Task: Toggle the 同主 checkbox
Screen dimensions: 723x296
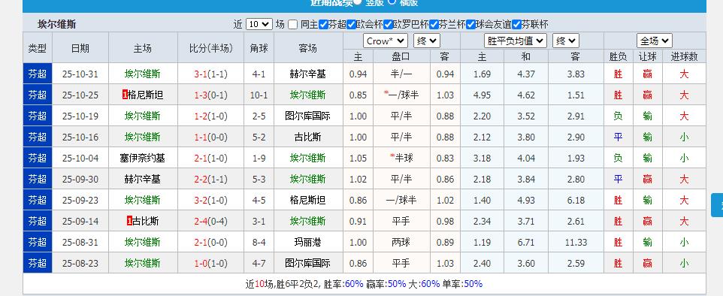Action: 293,25
